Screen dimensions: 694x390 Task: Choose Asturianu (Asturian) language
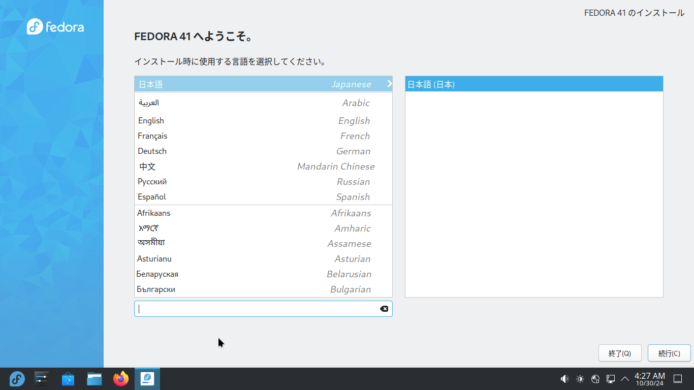coord(263,259)
